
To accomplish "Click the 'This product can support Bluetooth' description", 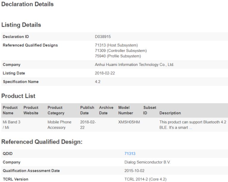I will click(x=193, y=125).
